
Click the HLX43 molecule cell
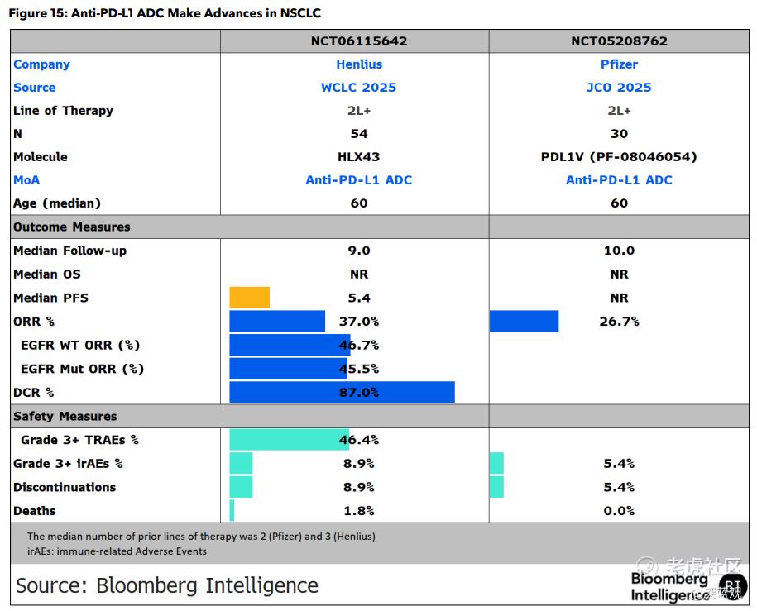tap(359, 157)
